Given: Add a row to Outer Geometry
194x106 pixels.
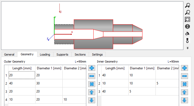Looking at the screenshot, I should [x=92, y=68].
